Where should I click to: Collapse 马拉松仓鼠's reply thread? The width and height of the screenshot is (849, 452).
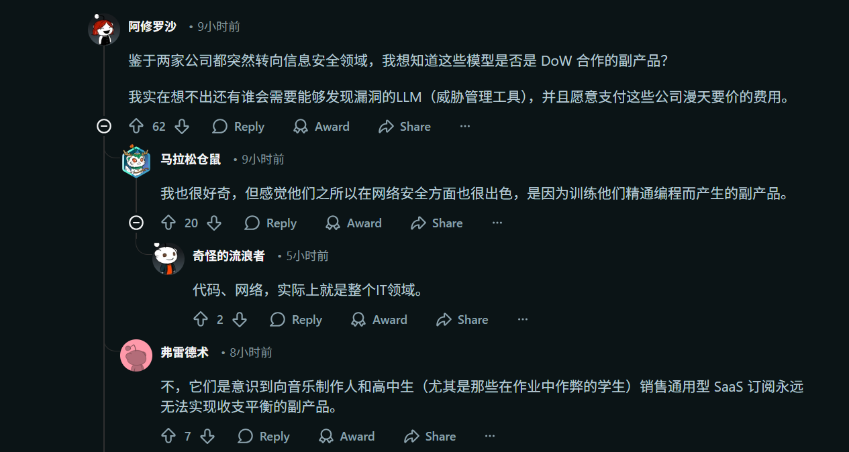point(136,223)
